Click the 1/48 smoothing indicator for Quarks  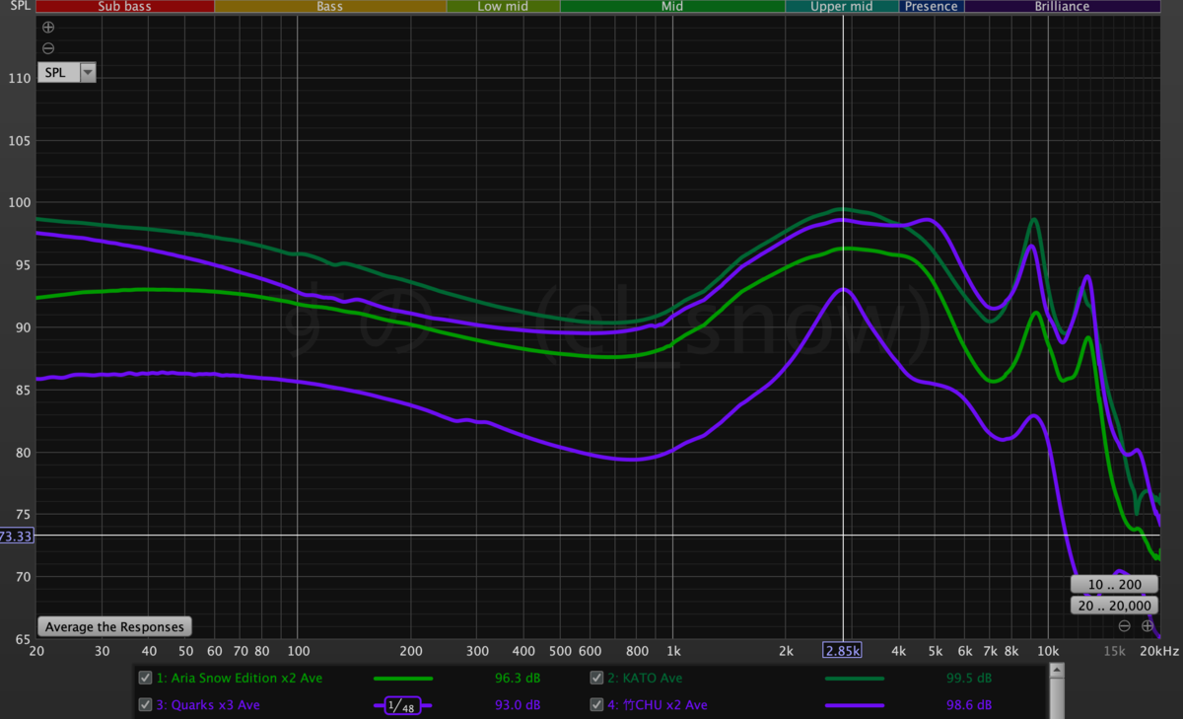(x=401, y=705)
